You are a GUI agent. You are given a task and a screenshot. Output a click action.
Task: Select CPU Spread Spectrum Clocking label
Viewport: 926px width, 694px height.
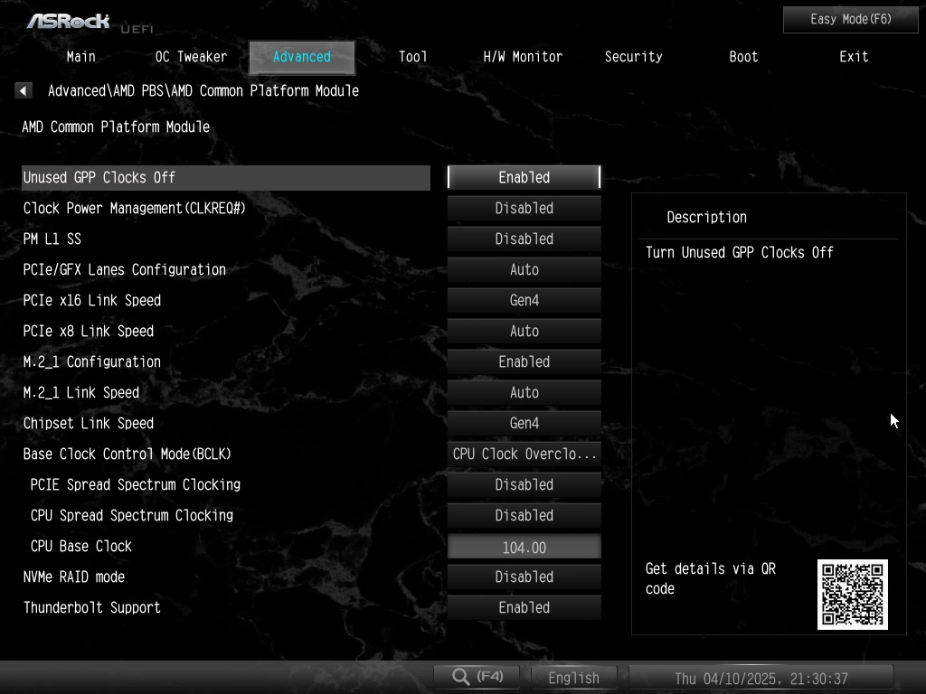pos(132,515)
